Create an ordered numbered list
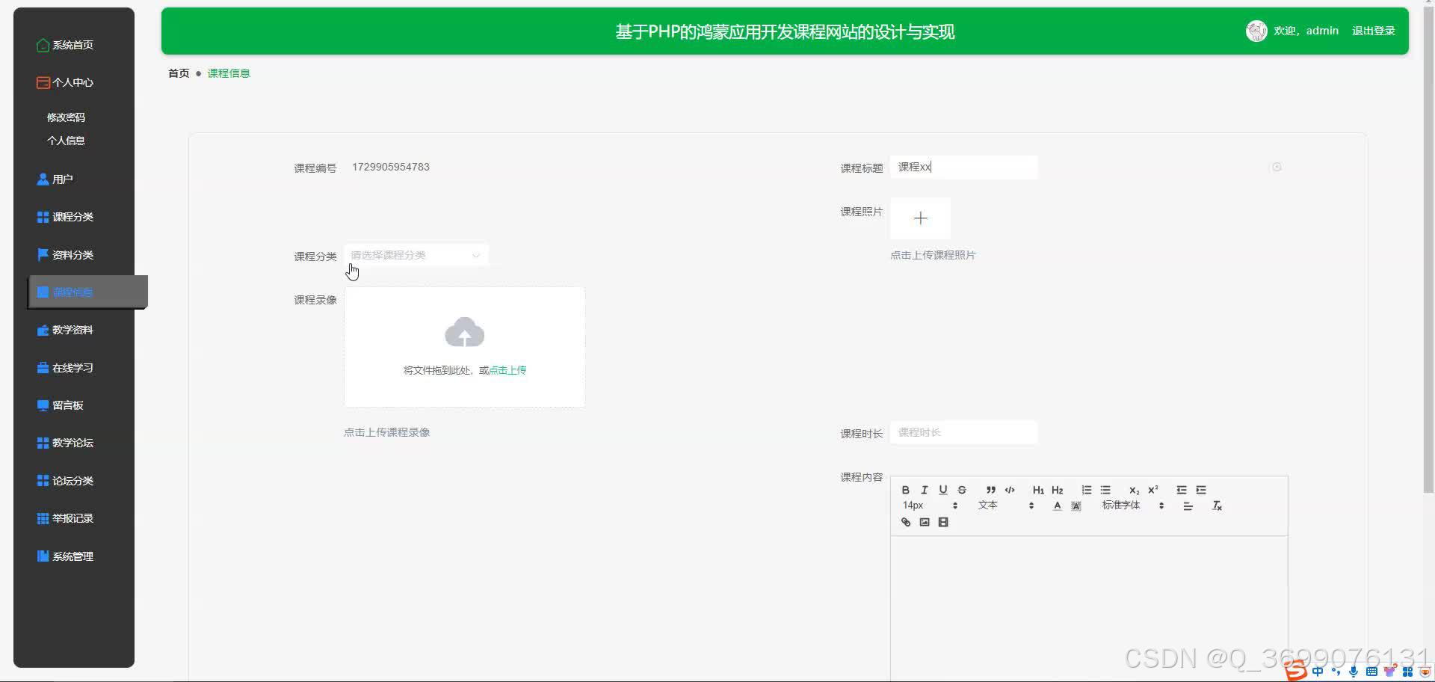 coord(1086,490)
